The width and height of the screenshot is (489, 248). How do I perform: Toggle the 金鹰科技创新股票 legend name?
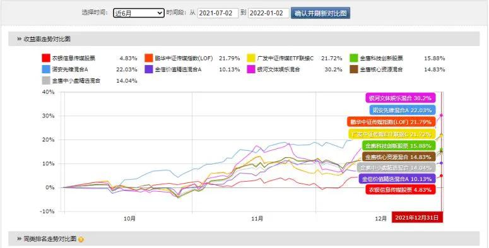tap(381, 58)
